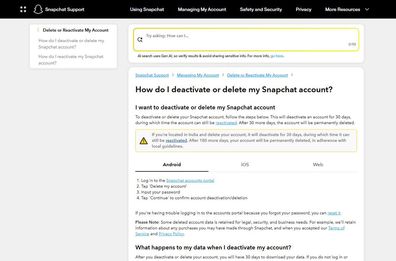Click the 'Please Note' bold text
The image size is (396, 261).
147,222
